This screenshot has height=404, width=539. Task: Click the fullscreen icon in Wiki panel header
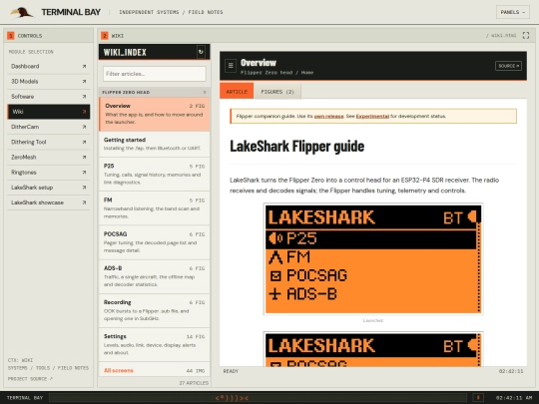pyautogui.click(x=526, y=35)
